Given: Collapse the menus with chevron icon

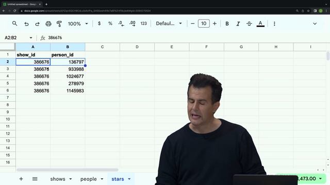Looking at the screenshot, I should point(315,24).
